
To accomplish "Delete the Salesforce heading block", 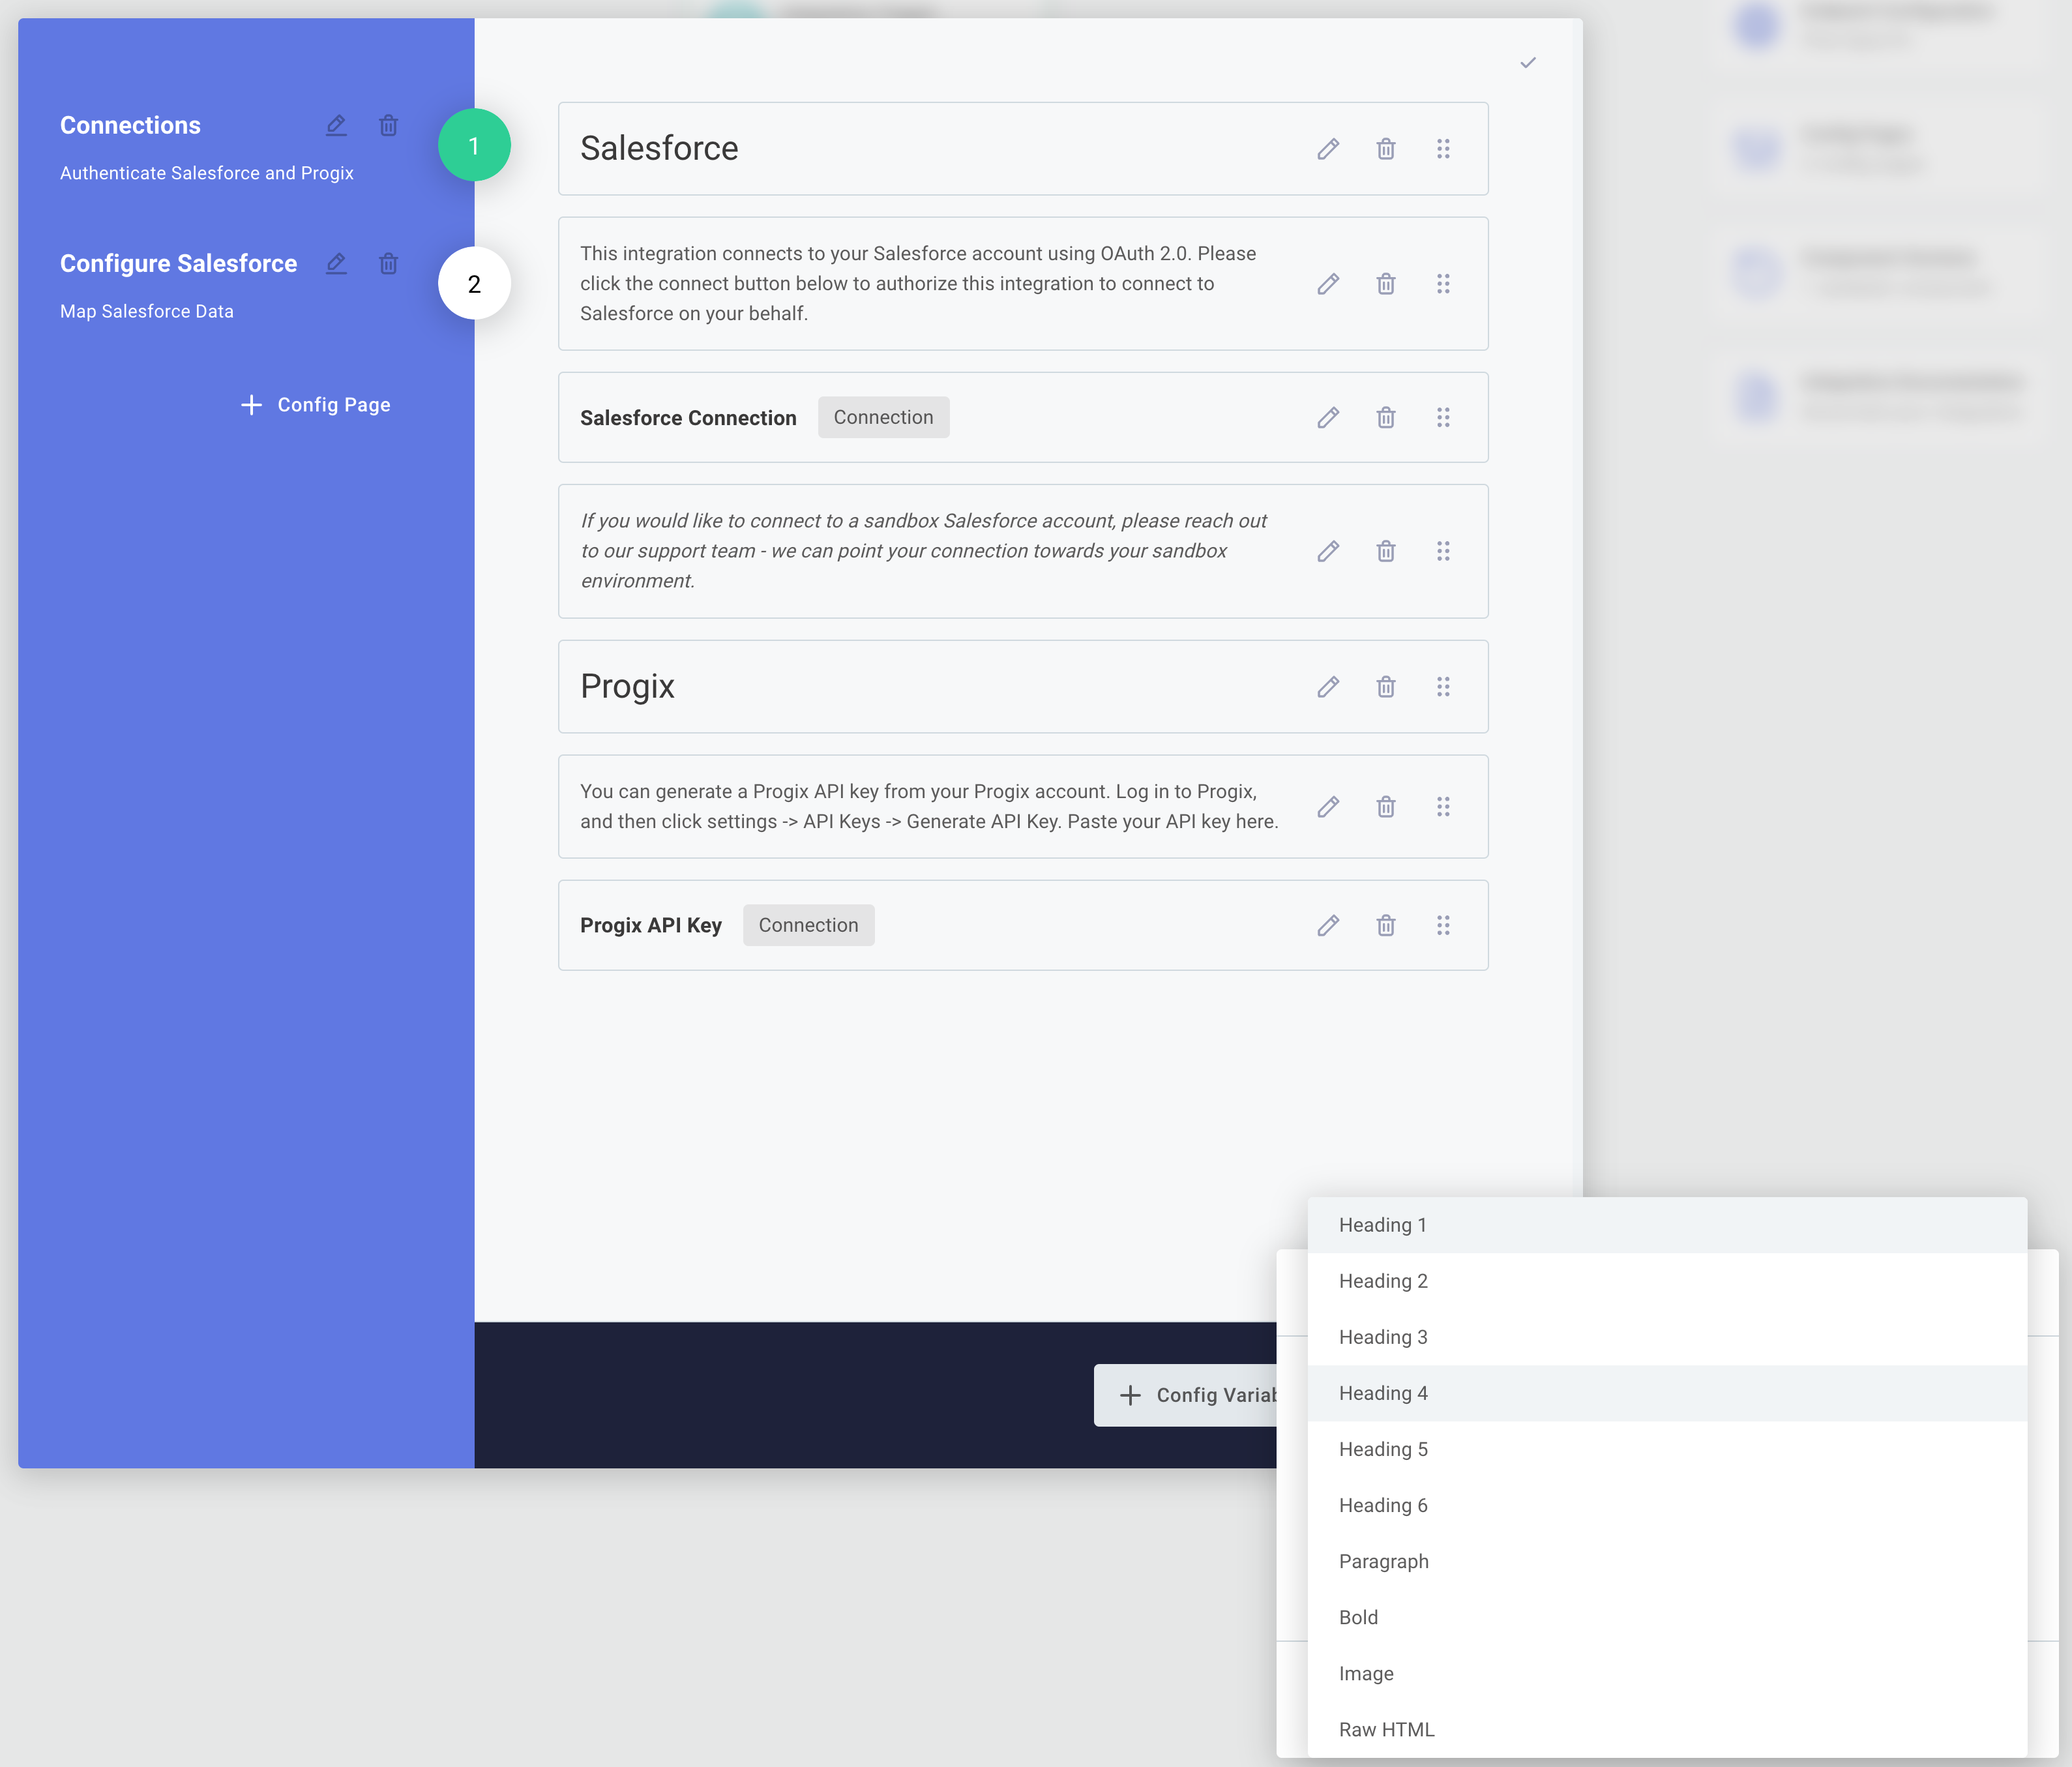I will 1385,149.
